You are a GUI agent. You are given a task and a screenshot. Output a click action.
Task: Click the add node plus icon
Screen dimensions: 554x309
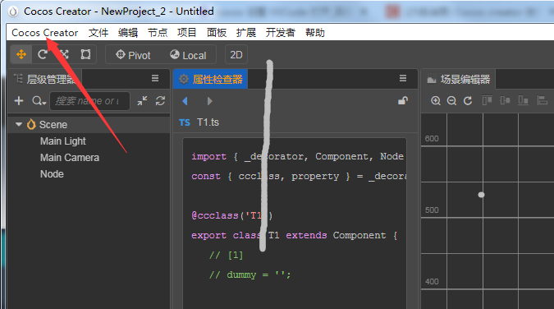coord(19,101)
